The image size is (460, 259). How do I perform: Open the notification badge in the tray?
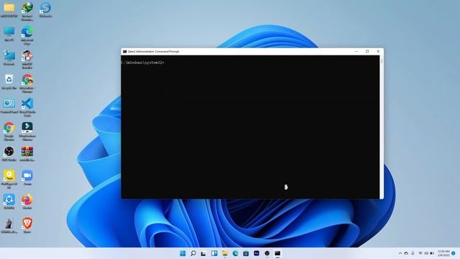[454, 253]
